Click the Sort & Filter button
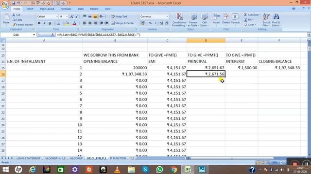Screen dimensions: 311x174 click(x=266, y=20)
